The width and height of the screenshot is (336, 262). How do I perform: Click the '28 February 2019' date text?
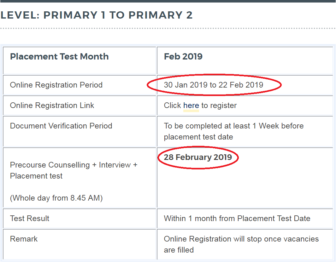coord(198,157)
